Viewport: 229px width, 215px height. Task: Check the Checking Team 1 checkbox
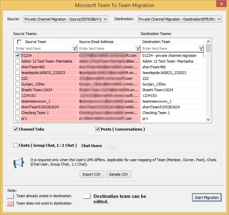18,112
